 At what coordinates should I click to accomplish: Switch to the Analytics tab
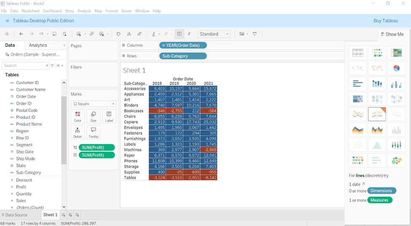[x=38, y=45]
